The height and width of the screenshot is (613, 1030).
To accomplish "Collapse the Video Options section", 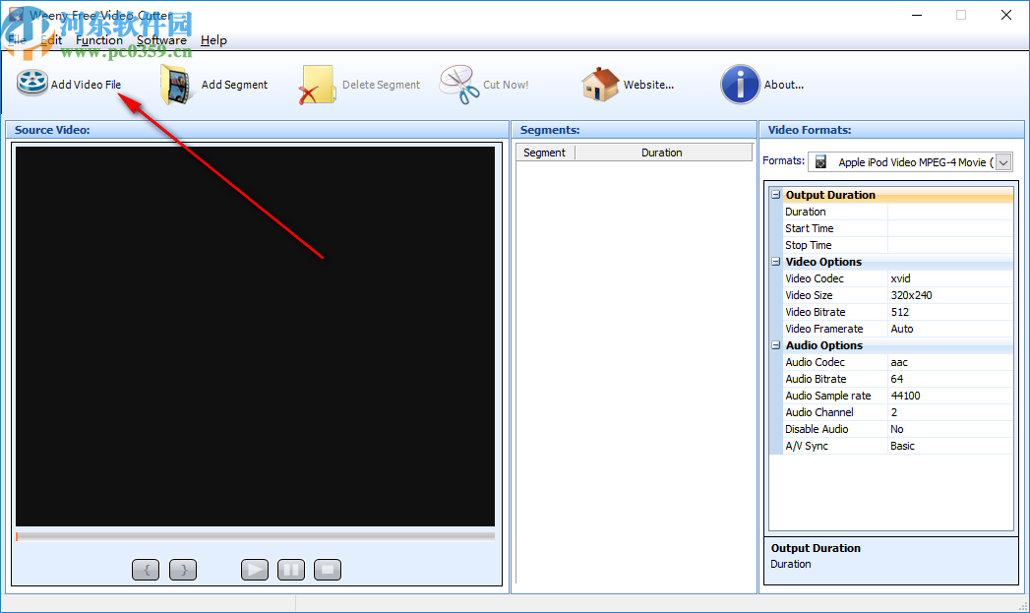I will pyautogui.click(x=776, y=262).
